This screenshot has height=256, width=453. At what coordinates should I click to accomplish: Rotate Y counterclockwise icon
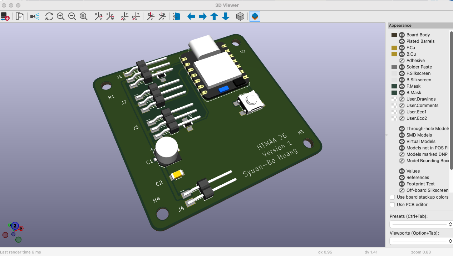pyautogui.click(x=136, y=16)
